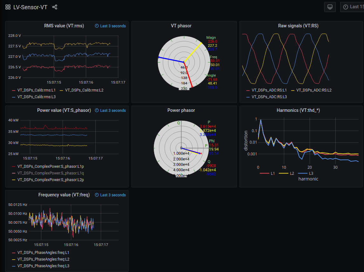Open the VT phasor panel menu
The height and width of the screenshot is (272, 364).
click(x=181, y=26)
